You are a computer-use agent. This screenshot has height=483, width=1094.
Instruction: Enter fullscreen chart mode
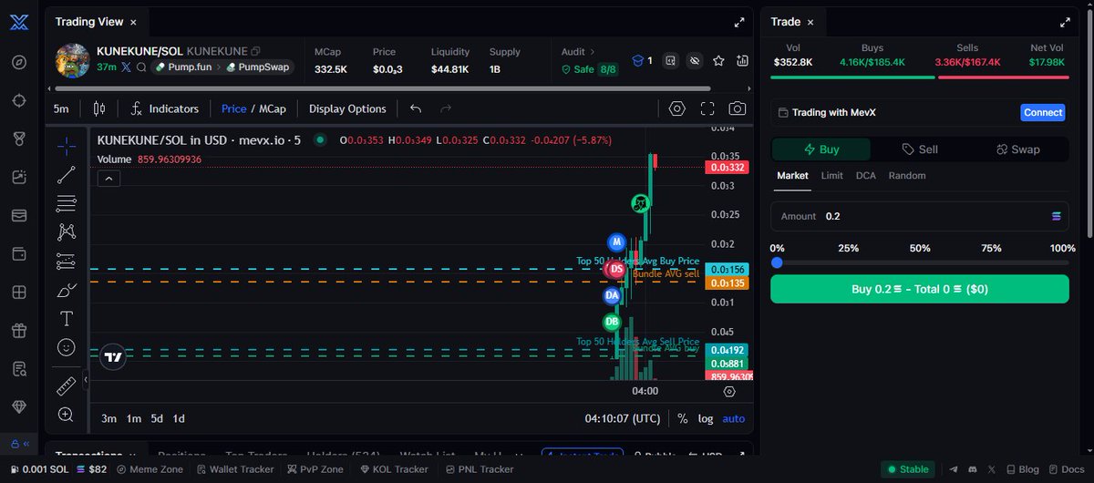click(x=707, y=108)
